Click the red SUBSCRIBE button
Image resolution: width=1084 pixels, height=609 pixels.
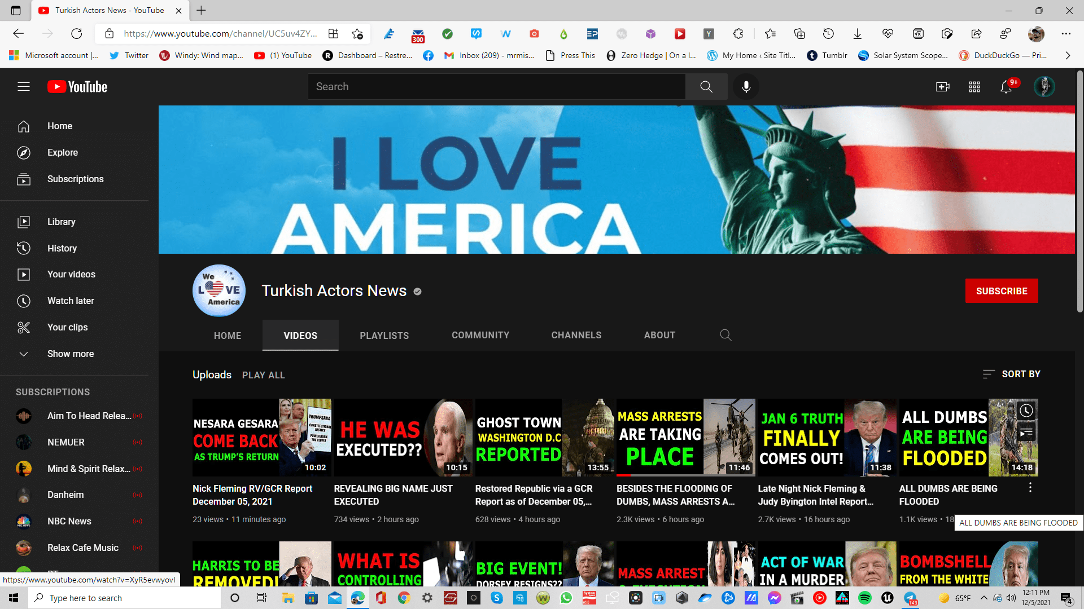[1001, 291]
